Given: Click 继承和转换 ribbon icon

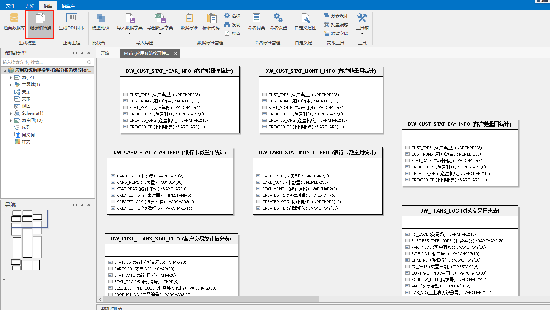Looking at the screenshot, I should 40,22.
